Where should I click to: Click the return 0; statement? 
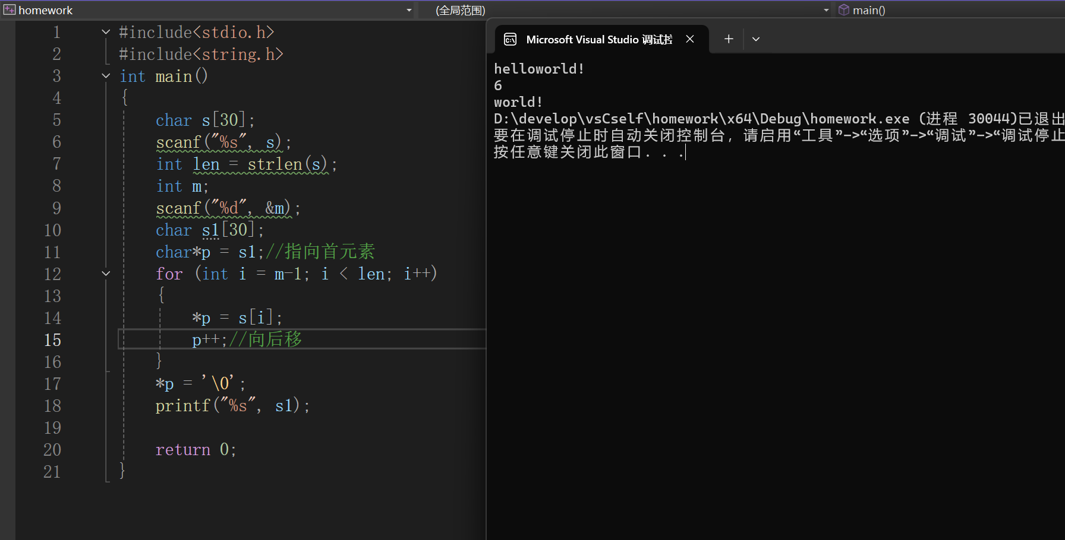196,450
